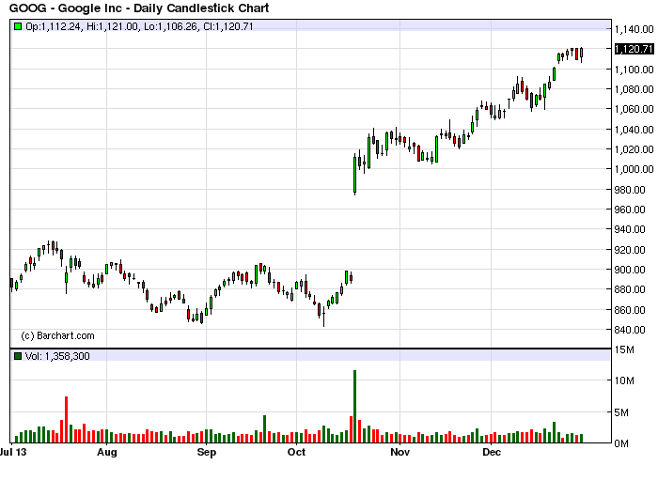Click the 5M volume axis label

[621, 412]
